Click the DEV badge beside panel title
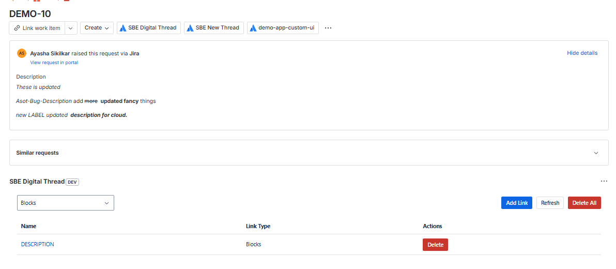Screen dimensions: 616x269 click(72, 182)
